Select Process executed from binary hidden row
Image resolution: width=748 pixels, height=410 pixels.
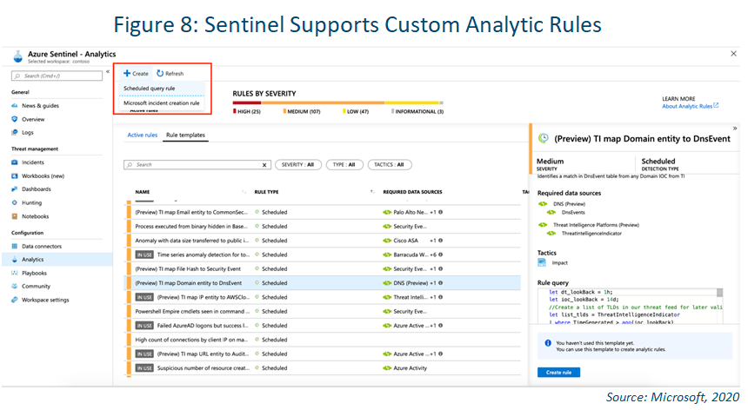[323, 227]
